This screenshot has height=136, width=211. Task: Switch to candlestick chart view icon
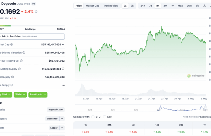pos(132,6)
